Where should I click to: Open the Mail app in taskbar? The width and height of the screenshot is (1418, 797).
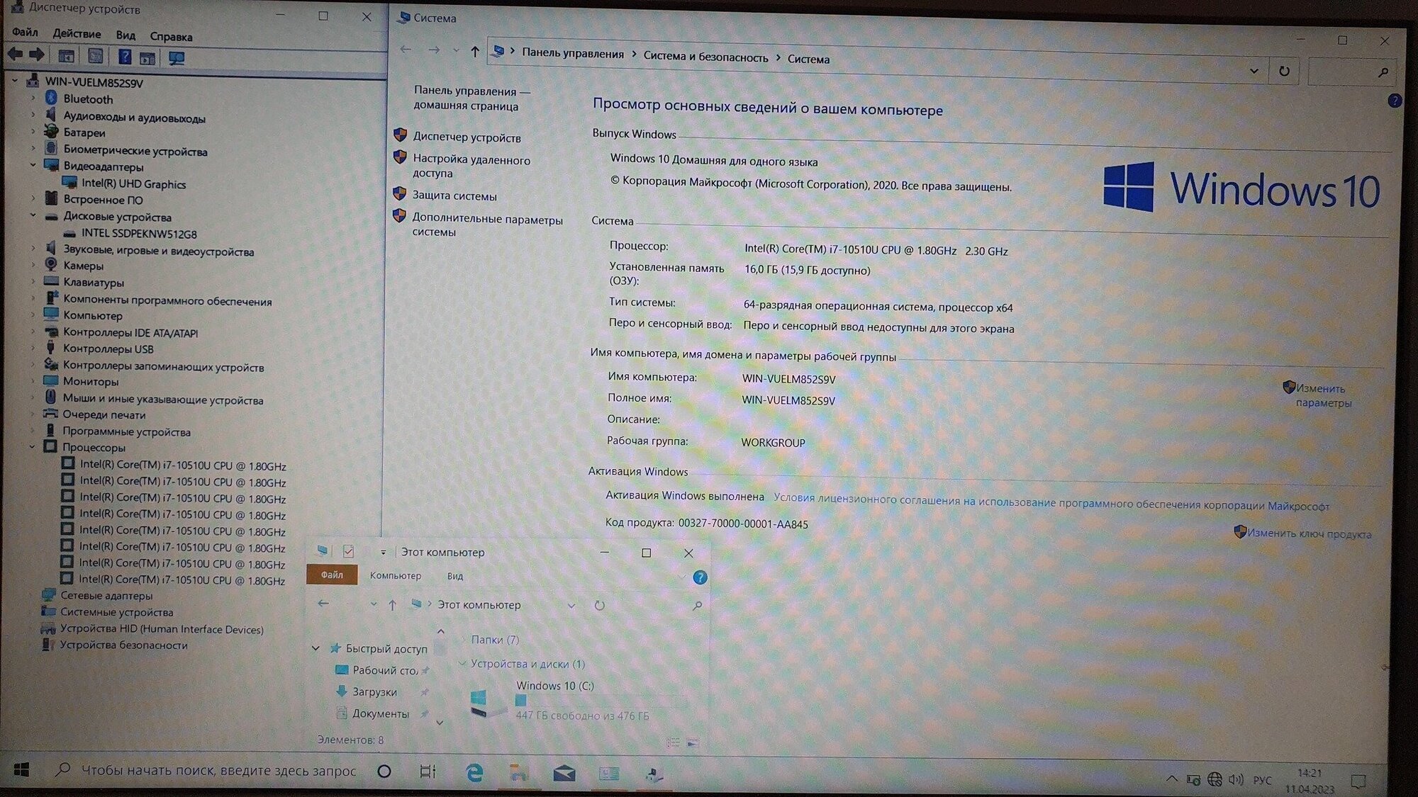(564, 773)
